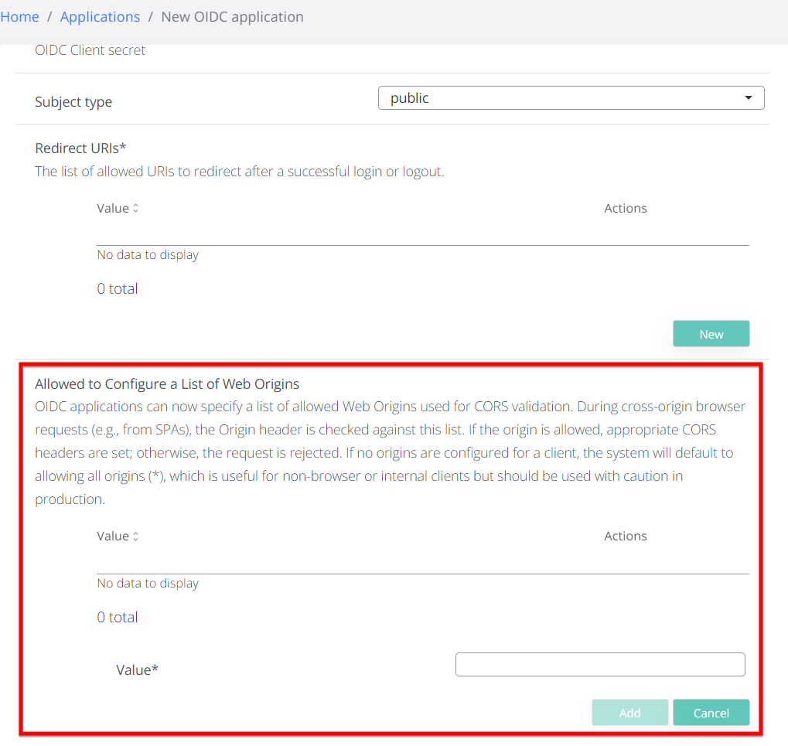This screenshot has height=746, width=788.
Task: Click the 0 total count under Redirect URIs
Action: pos(118,289)
